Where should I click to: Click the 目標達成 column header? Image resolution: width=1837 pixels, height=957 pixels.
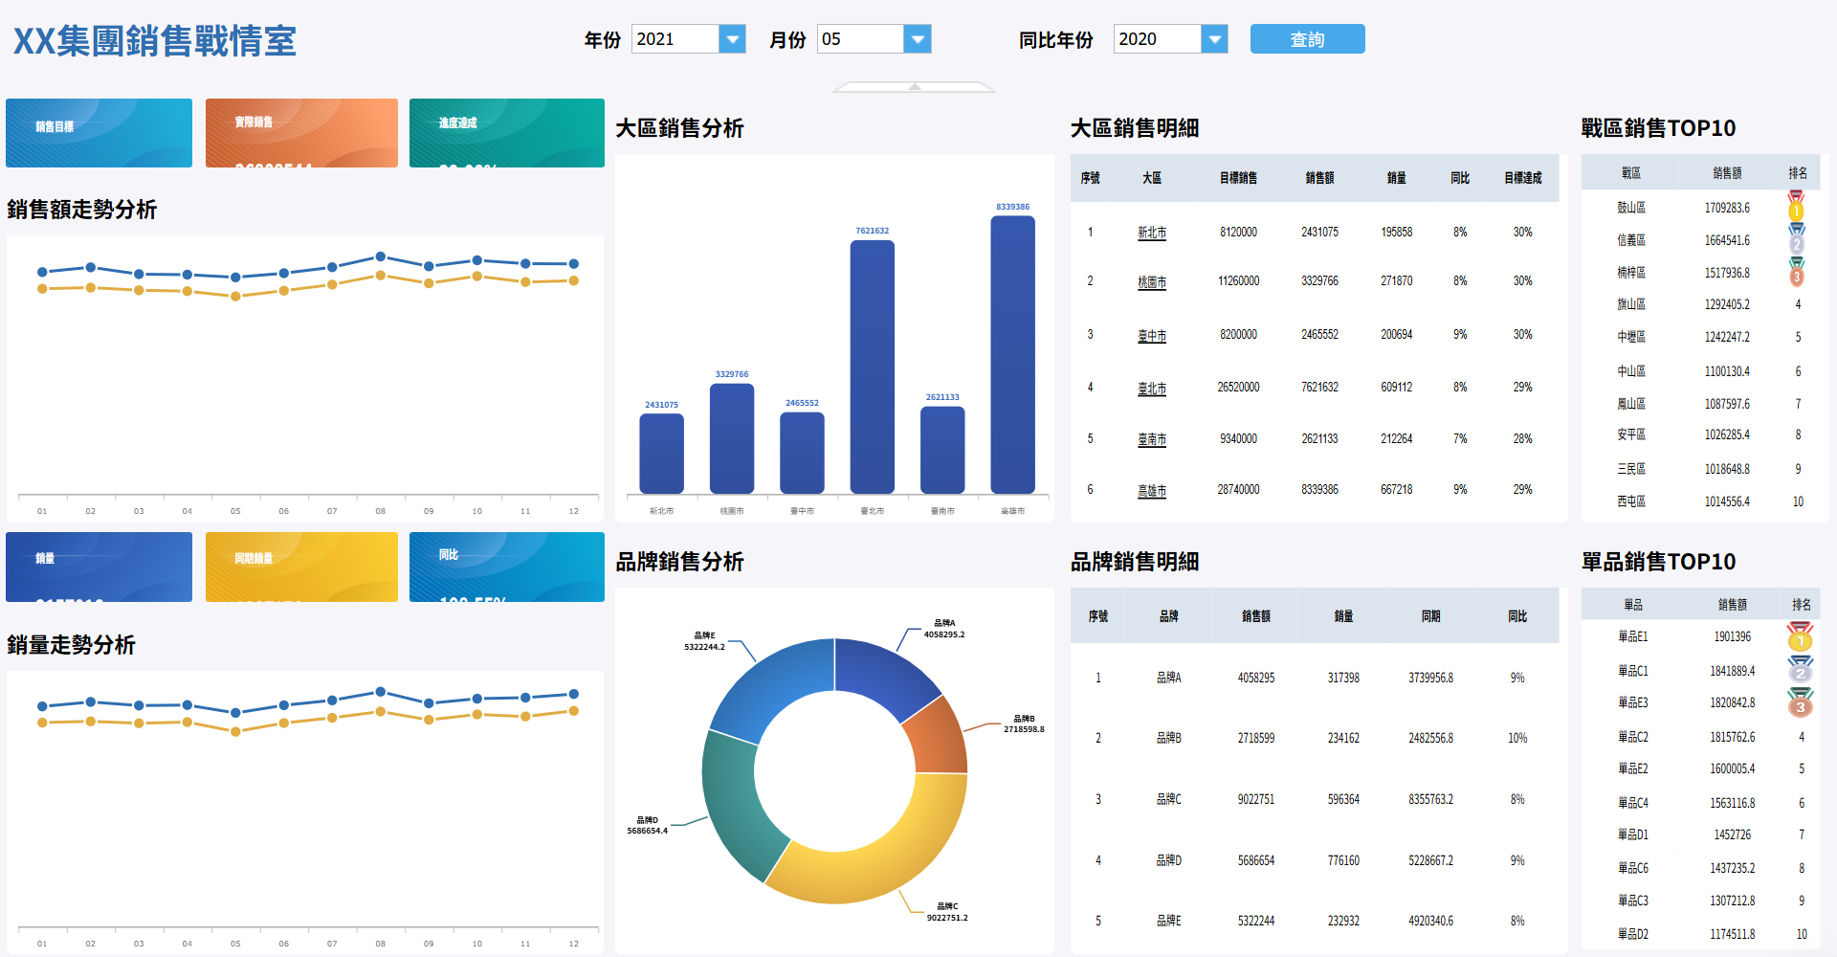pyautogui.click(x=1522, y=178)
